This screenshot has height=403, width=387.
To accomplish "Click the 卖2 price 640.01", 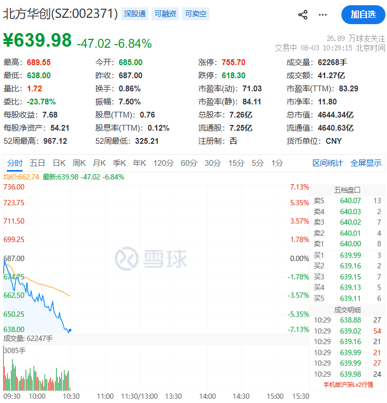I will (x=350, y=234).
